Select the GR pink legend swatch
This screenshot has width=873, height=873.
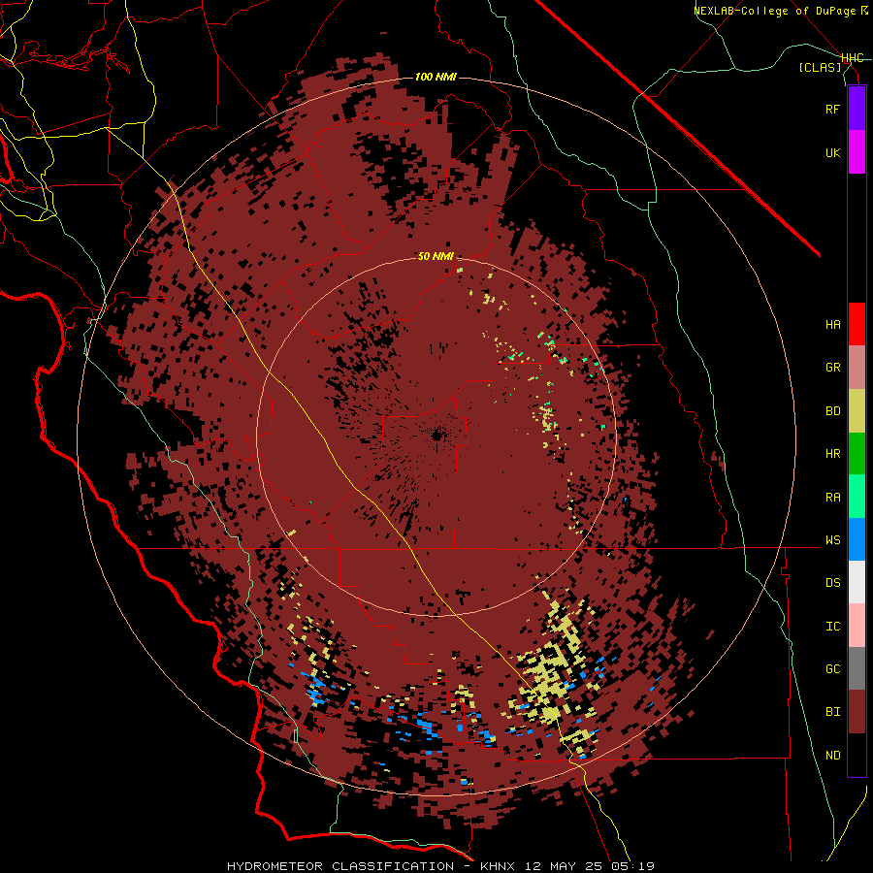pyautogui.click(x=857, y=368)
